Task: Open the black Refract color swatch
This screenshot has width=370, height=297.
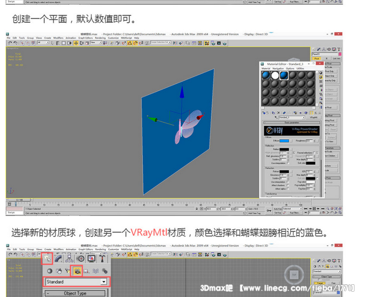Action: click(x=284, y=172)
